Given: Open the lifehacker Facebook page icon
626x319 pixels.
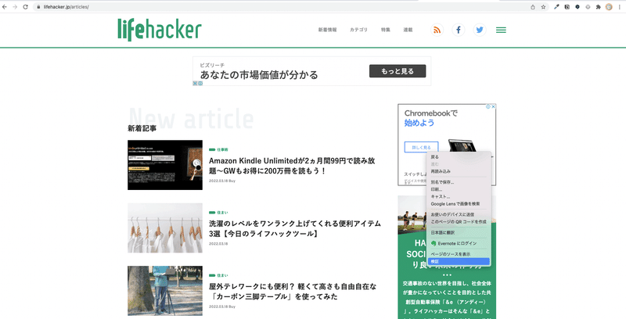Looking at the screenshot, I should tap(459, 30).
